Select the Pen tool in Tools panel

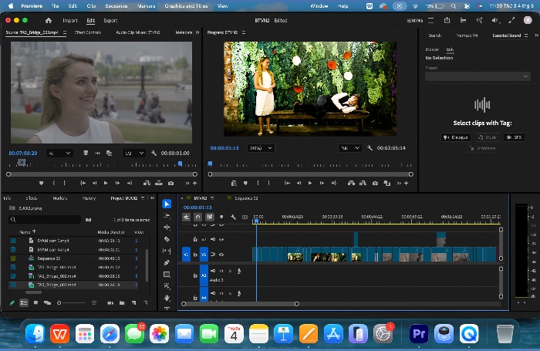click(x=167, y=262)
